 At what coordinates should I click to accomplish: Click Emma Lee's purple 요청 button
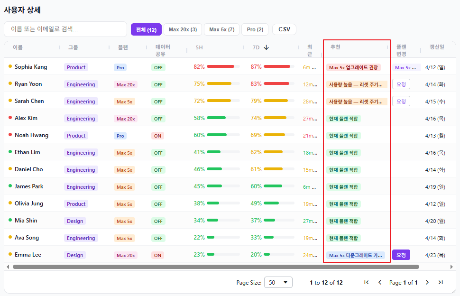[401, 255]
